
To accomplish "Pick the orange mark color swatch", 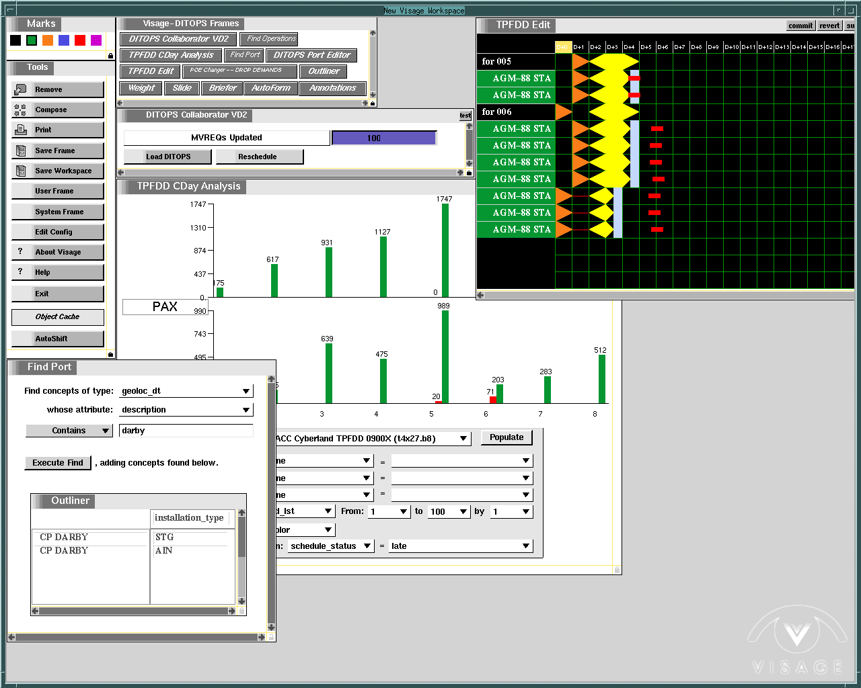I will click(48, 40).
